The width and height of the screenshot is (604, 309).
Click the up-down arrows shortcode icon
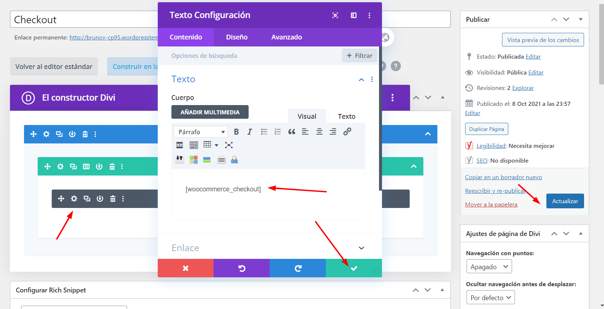click(x=179, y=159)
